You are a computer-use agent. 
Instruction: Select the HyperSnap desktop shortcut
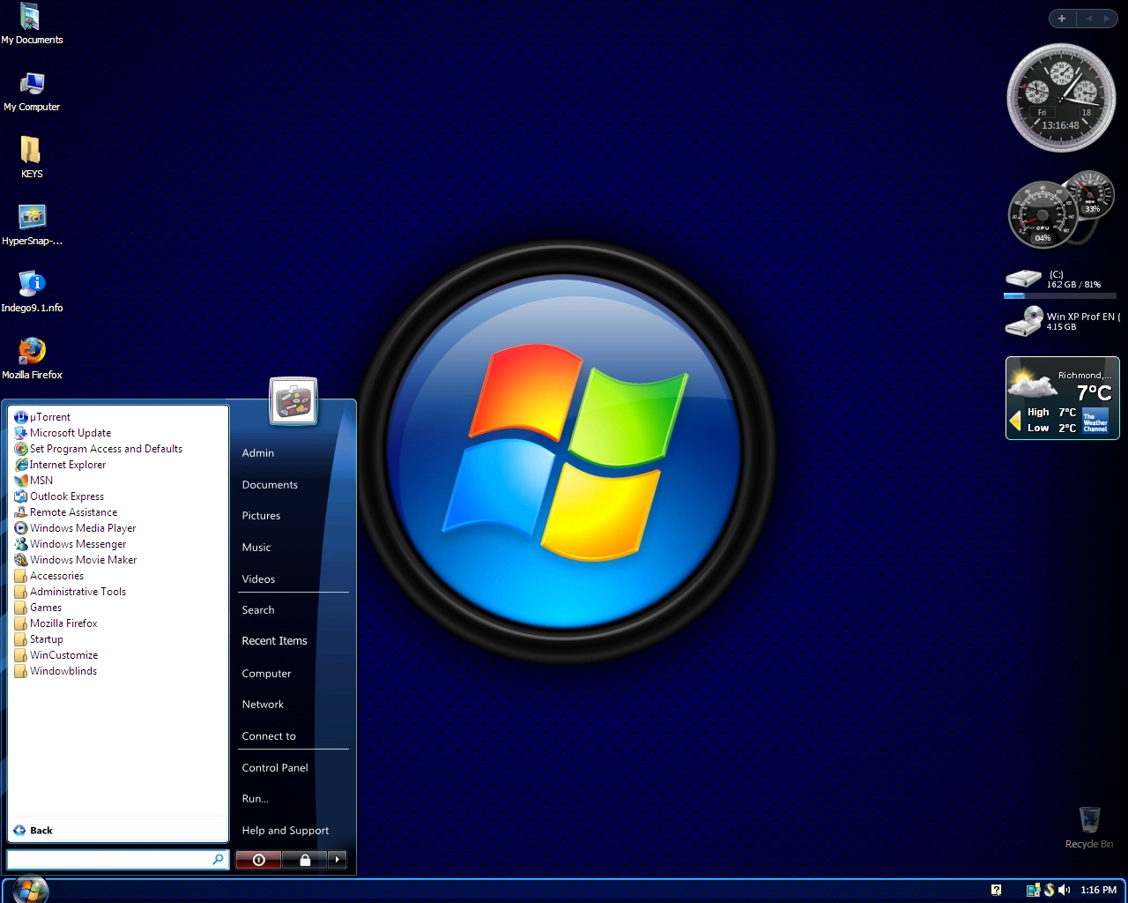click(x=32, y=225)
